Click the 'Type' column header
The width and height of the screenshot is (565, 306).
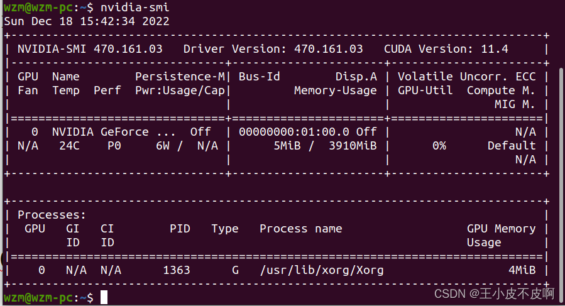[225, 229]
